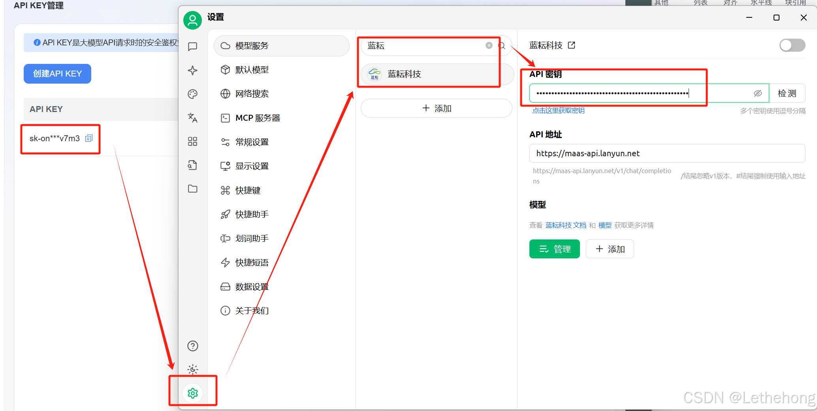
Task: Click the API 地址 URL field
Action: [x=667, y=153]
